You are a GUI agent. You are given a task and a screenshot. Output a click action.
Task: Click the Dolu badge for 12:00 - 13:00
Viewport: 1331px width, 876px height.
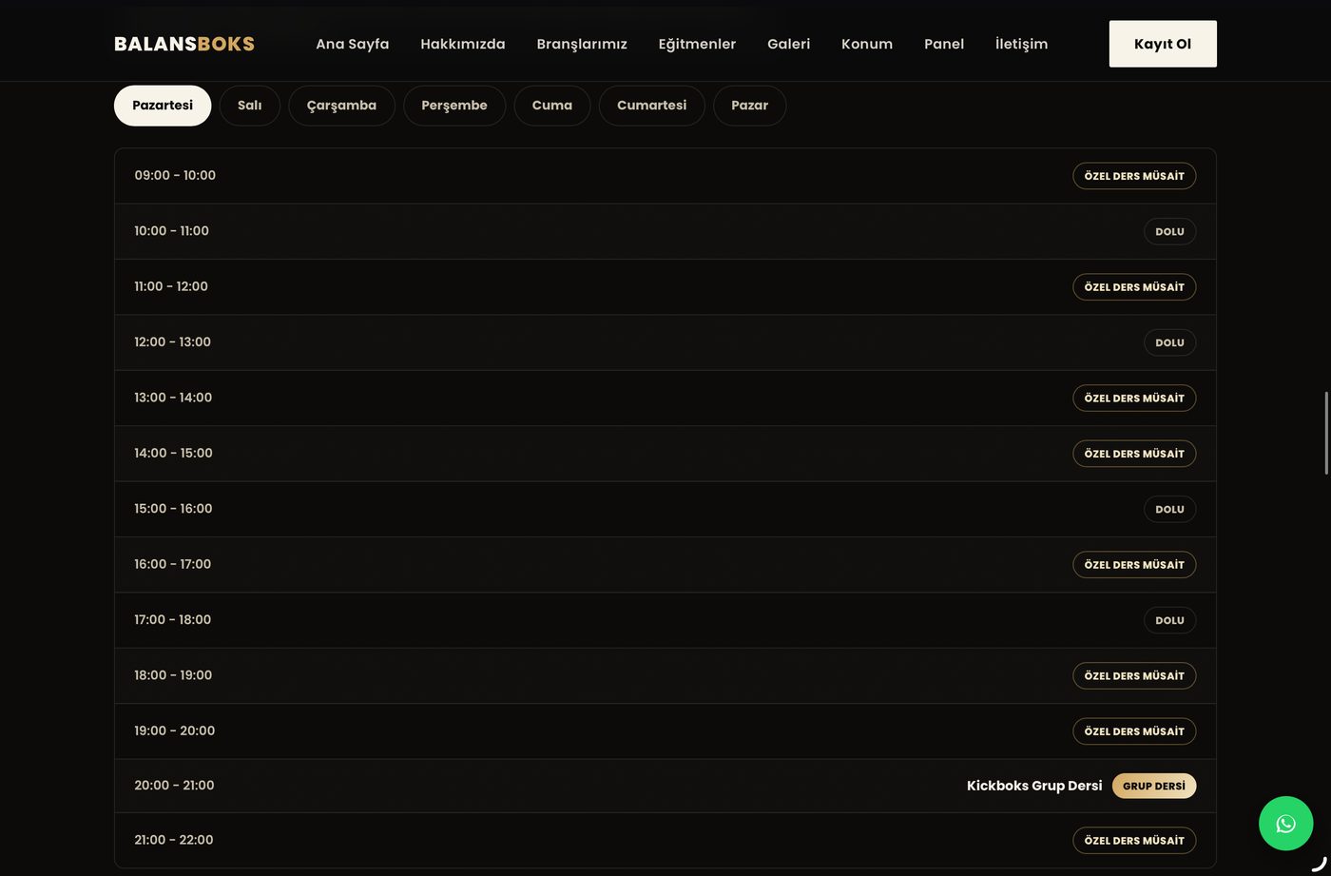pyautogui.click(x=1169, y=342)
